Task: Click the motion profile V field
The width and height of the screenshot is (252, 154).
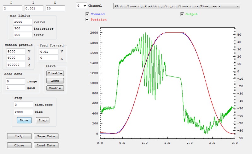Action: point(16,51)
